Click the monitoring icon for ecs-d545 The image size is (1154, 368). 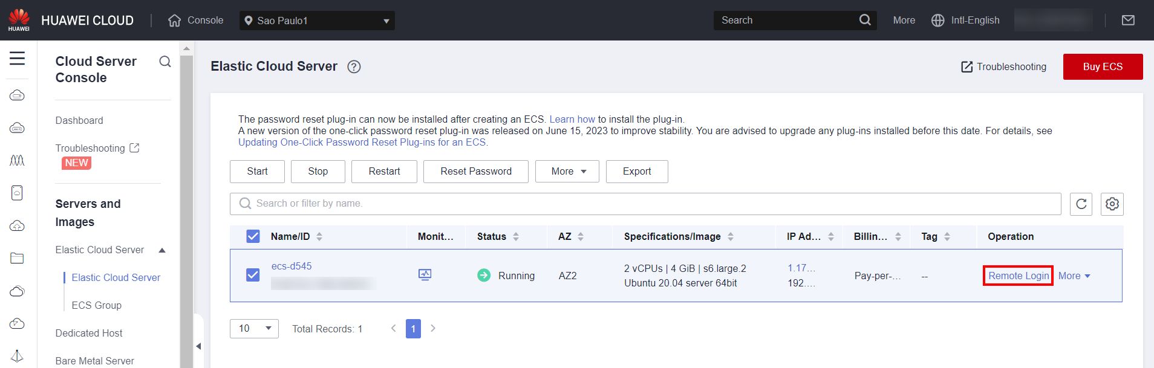tap(425, 275)
